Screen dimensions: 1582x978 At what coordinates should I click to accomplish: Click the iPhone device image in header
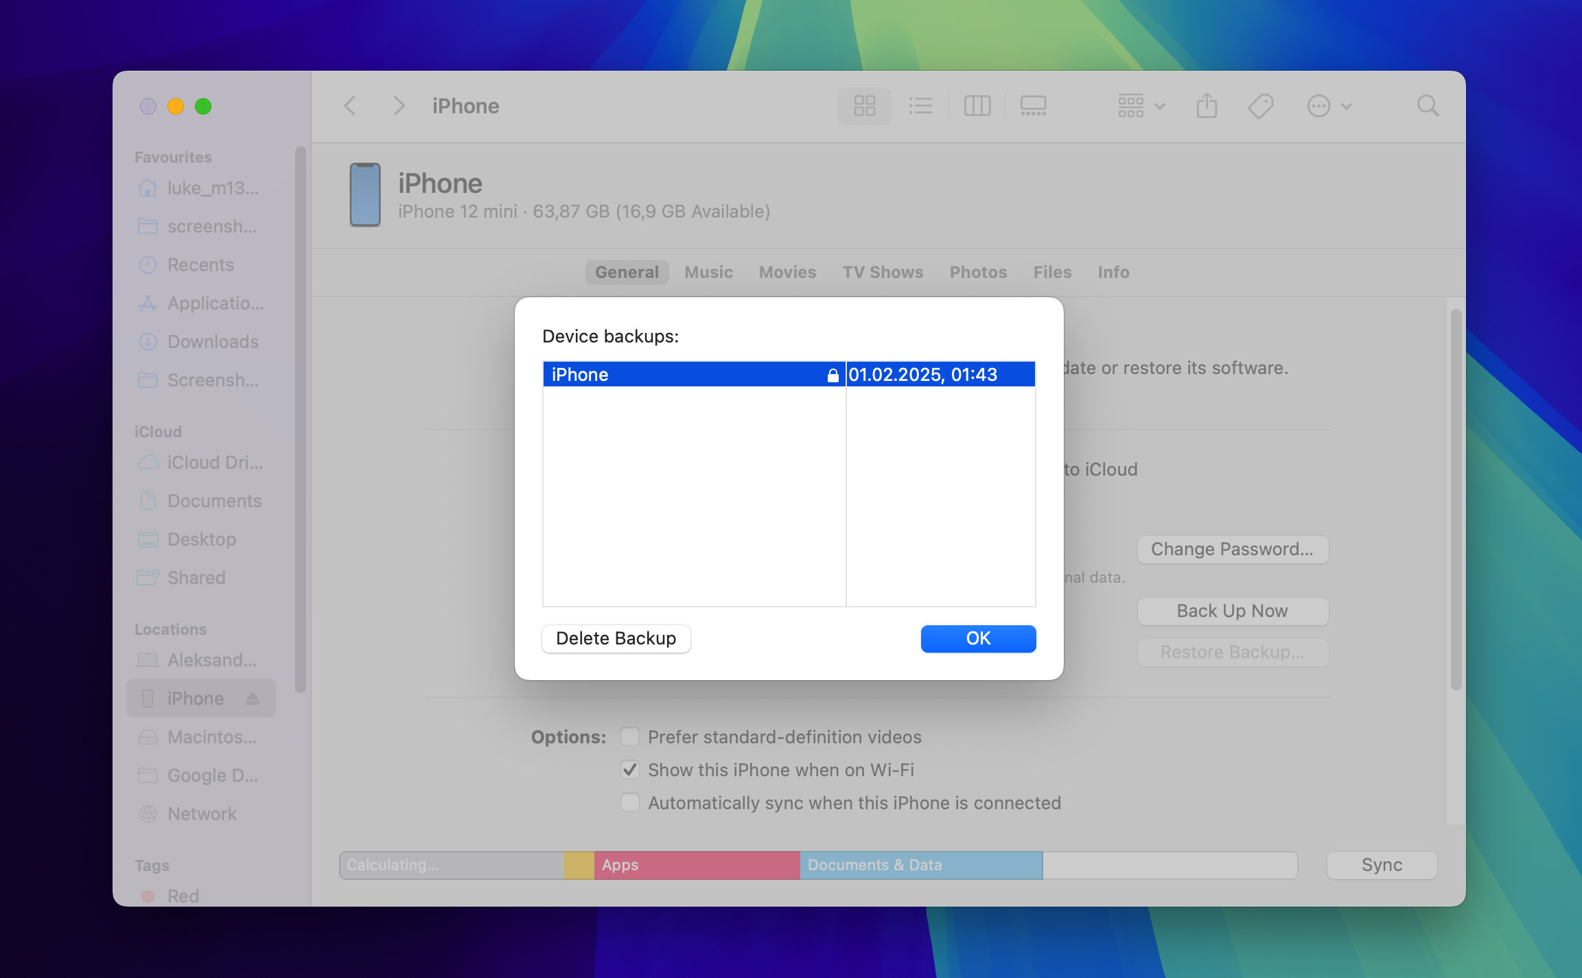click(x=365, y=195)
